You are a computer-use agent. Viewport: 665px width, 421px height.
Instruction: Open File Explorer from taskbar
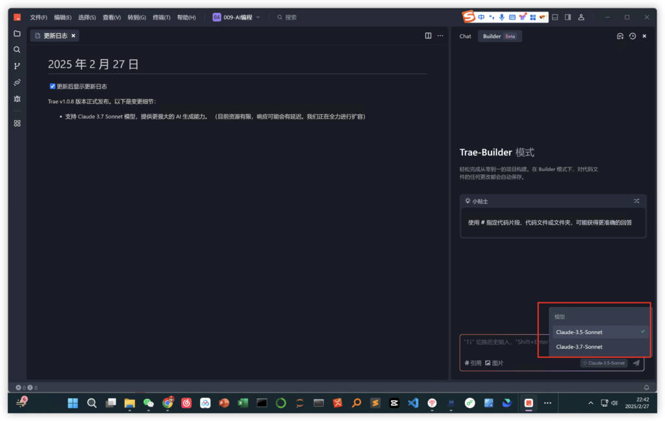click(x=129, y=403)
